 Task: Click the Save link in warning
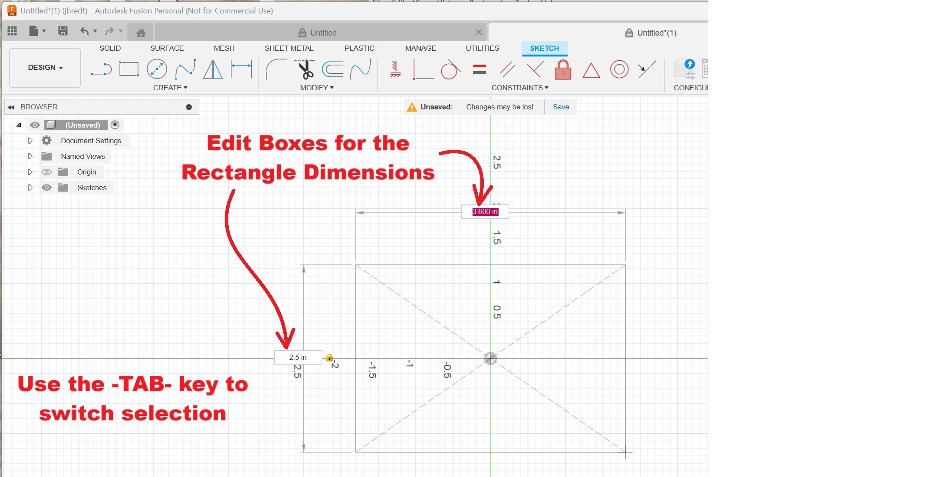(x=561, y=107)
